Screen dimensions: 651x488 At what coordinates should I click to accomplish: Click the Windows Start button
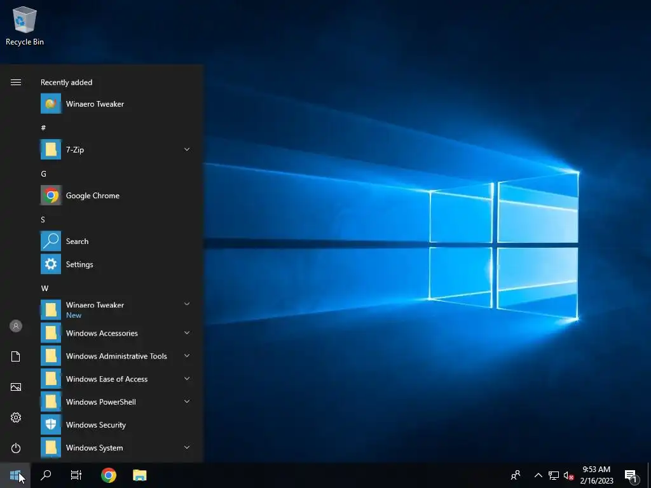(15, 475)
